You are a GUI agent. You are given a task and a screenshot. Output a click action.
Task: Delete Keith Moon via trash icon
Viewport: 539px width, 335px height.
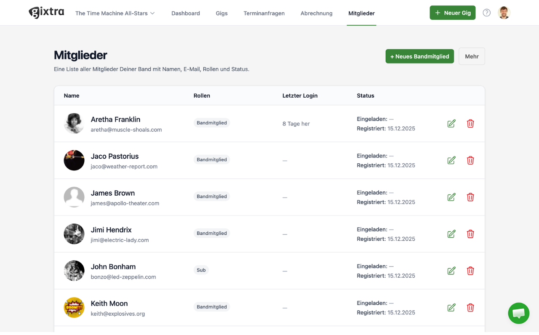coord(470,308)
